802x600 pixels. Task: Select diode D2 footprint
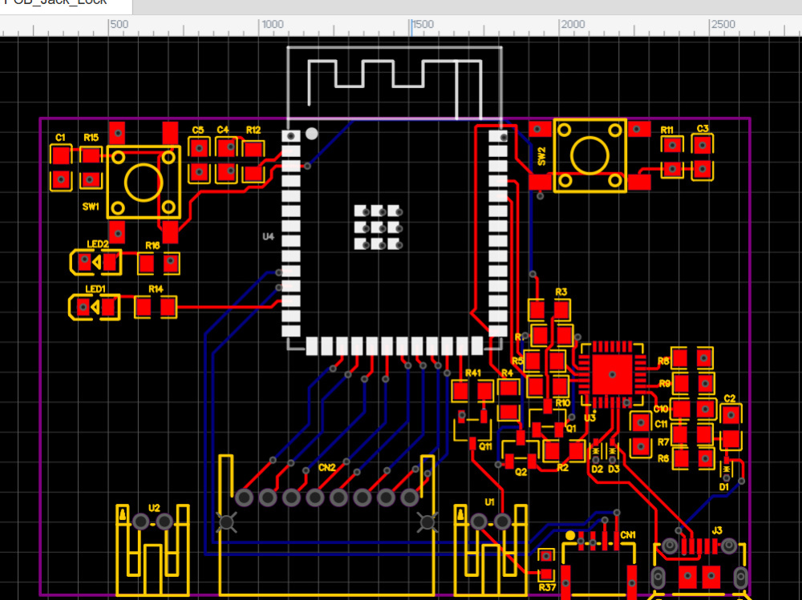pyautogui.click(x=595, y=453)
